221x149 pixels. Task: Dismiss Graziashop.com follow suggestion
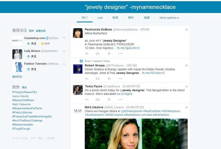point(64,38)
